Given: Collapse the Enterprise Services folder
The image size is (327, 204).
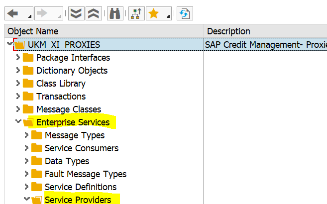Looking at the screenshot, I should coord(18,122).
